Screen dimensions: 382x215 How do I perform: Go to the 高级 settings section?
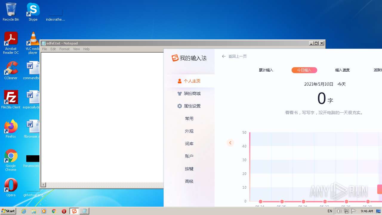pos(189,181)
